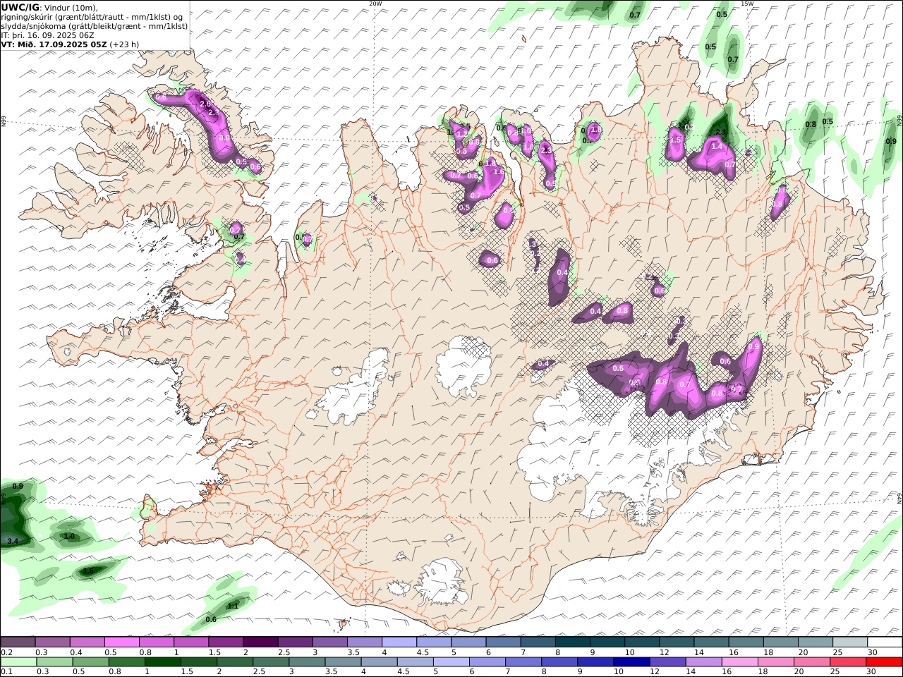Select the palest green rain swatch at 0.1
Image resolution: width=903 pixels, height=677 pixels.
coord(18,661)
